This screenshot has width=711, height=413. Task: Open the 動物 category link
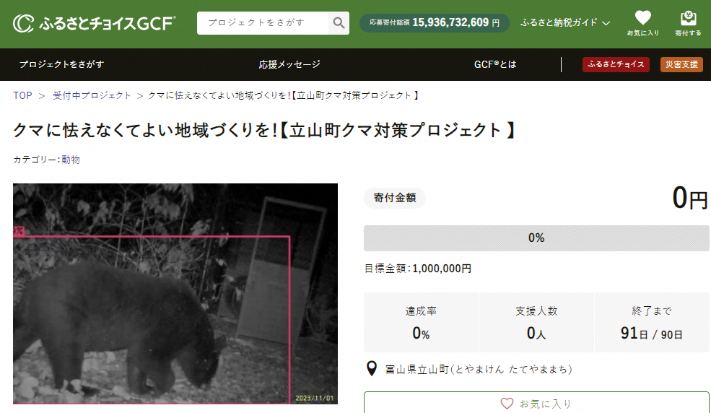[71, 160]
